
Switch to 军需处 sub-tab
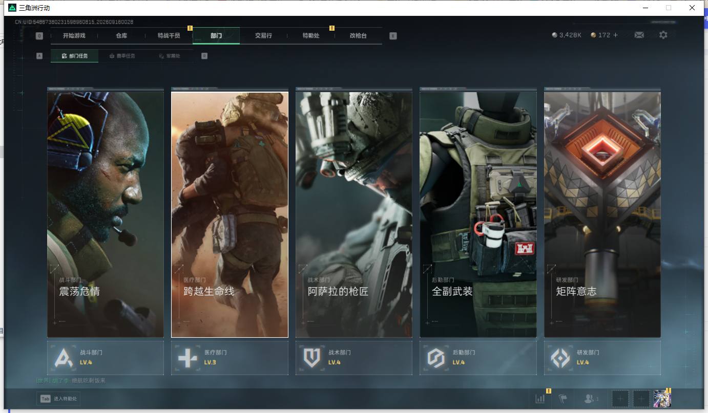tap(169, 56)
